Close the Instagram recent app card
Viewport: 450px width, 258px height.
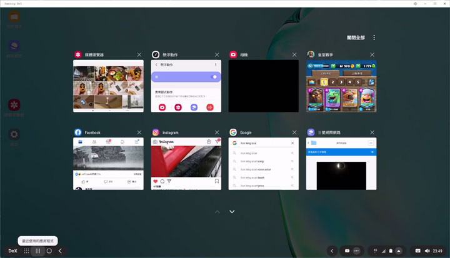tap(217, 132)
